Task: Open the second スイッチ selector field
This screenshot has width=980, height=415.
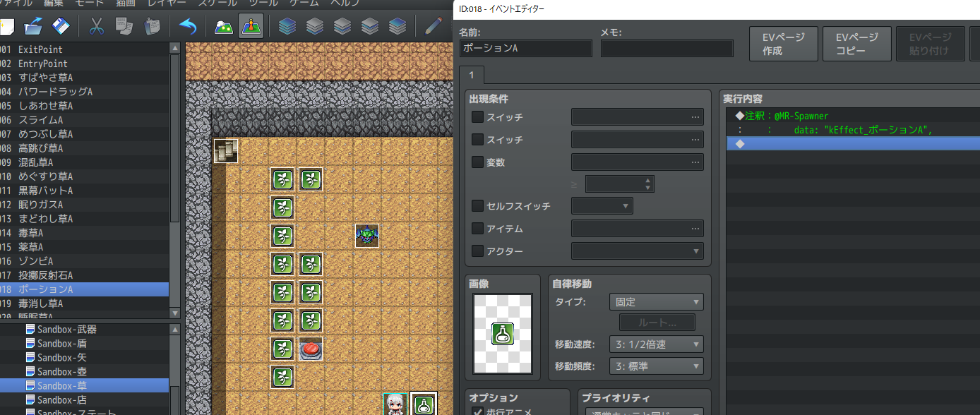Action: [638, 140]
